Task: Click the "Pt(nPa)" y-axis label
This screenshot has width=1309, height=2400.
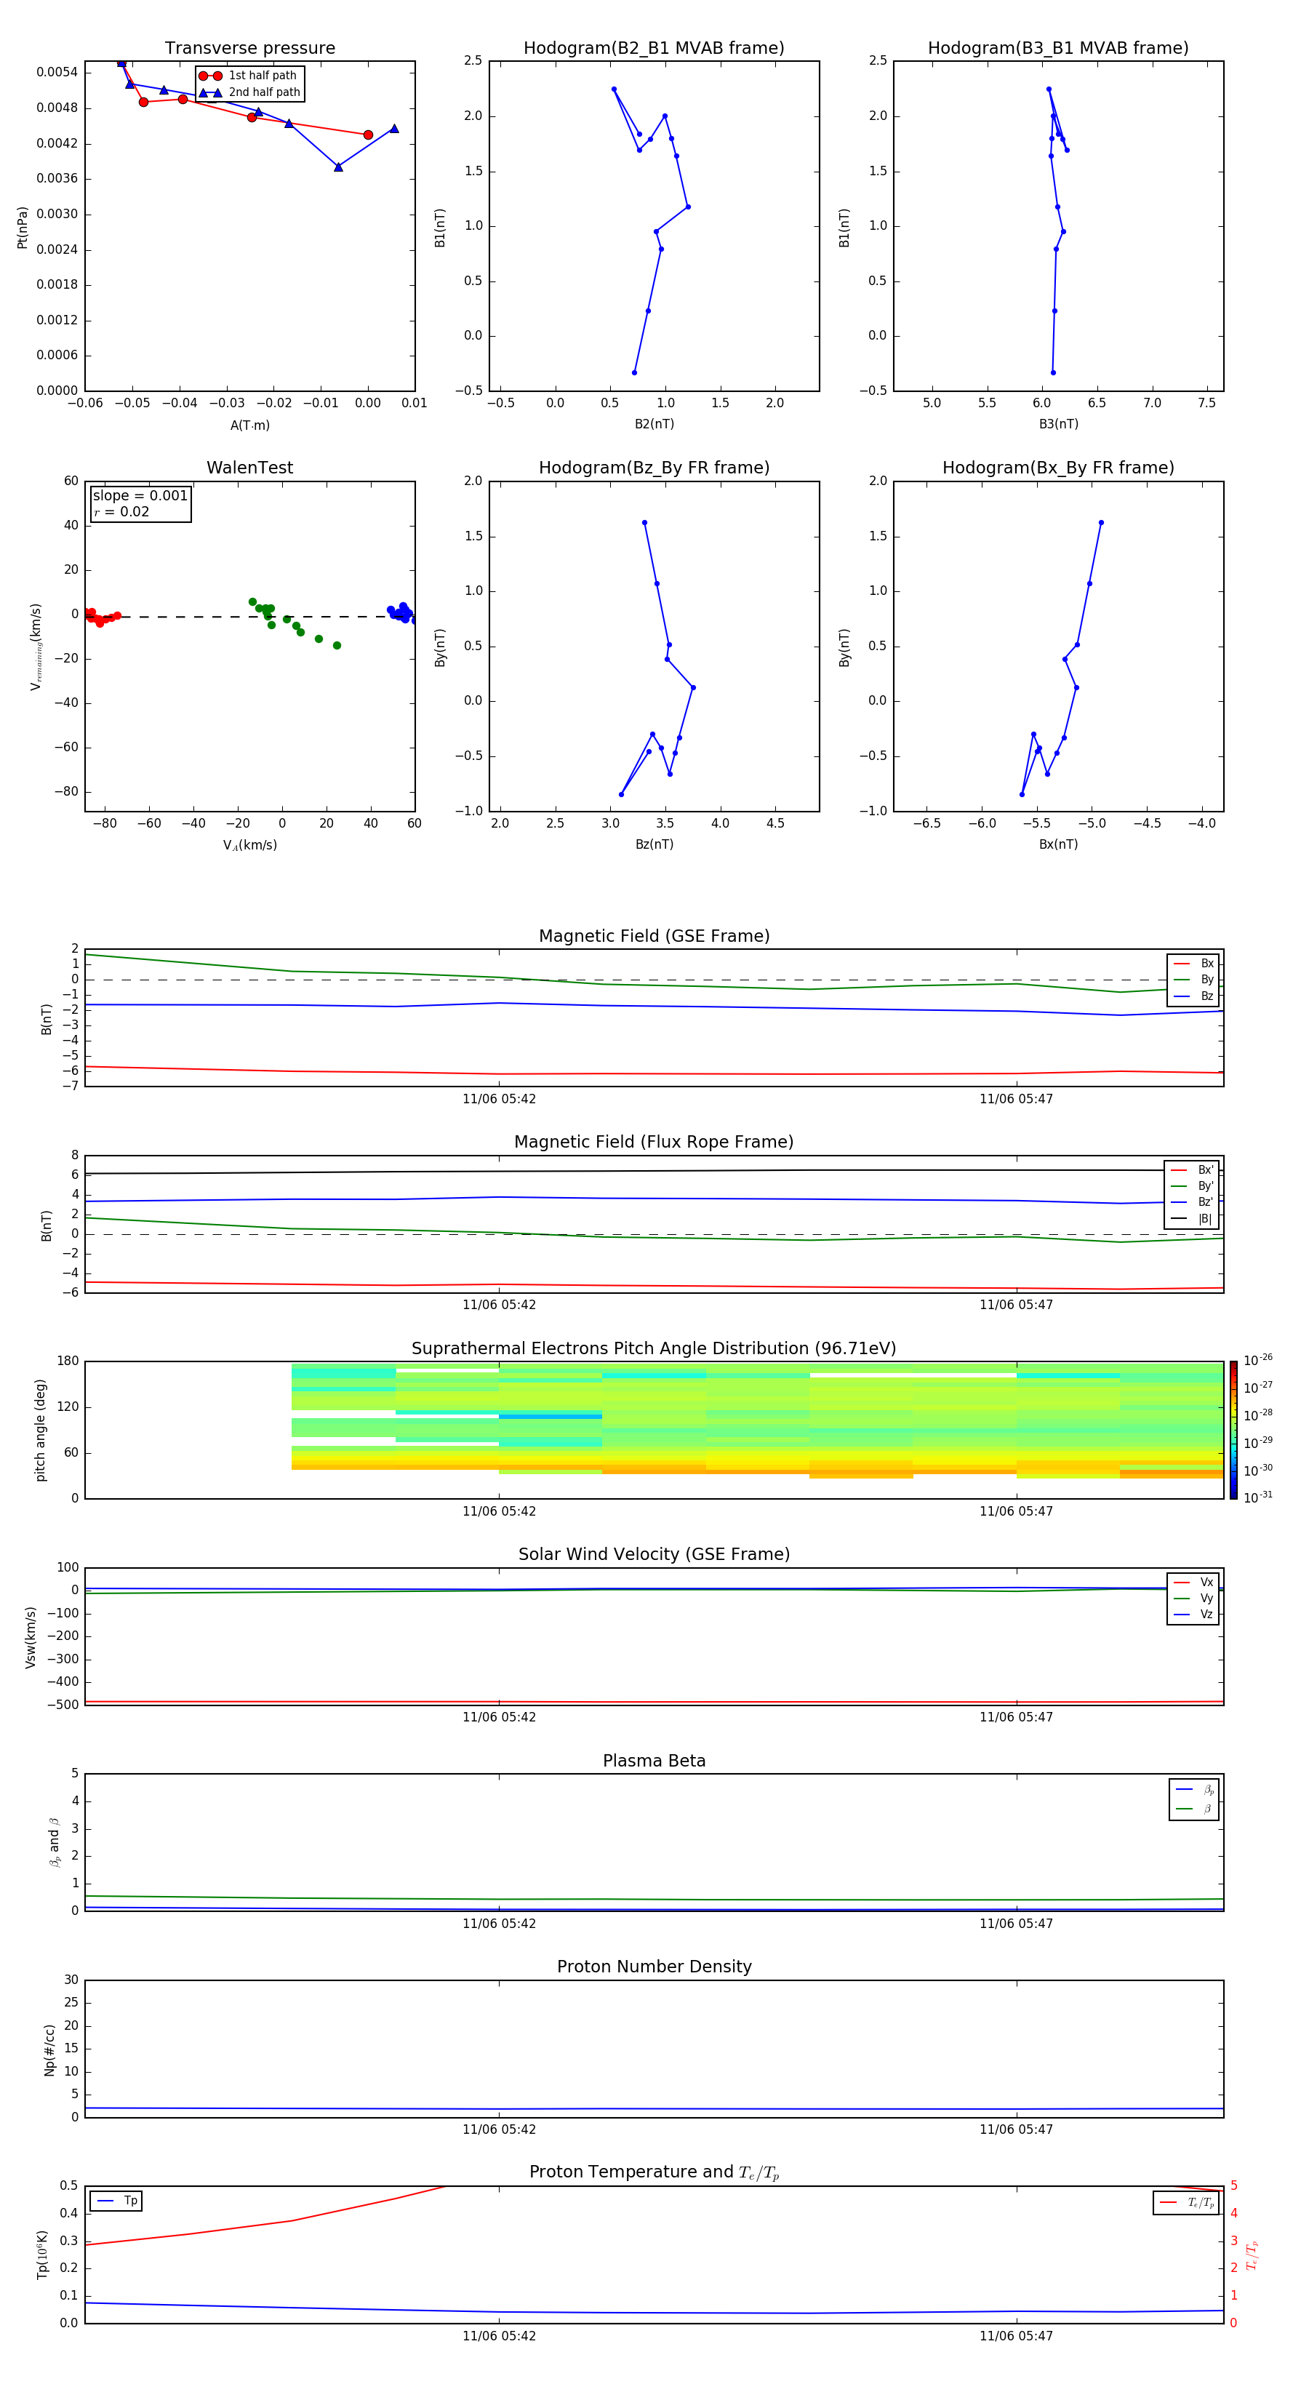Action: (23, 228)
